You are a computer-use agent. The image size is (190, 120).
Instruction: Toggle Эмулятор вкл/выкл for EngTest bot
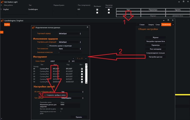[109, 10]
